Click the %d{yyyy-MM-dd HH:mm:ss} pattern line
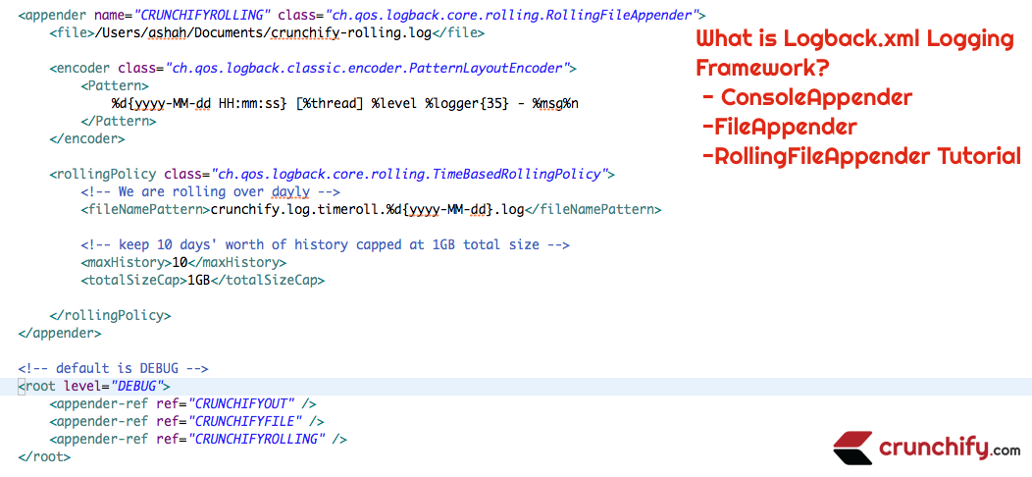The width and height of the screenshot is (1032, 477). pyautogui.click(x=344, y=103)
